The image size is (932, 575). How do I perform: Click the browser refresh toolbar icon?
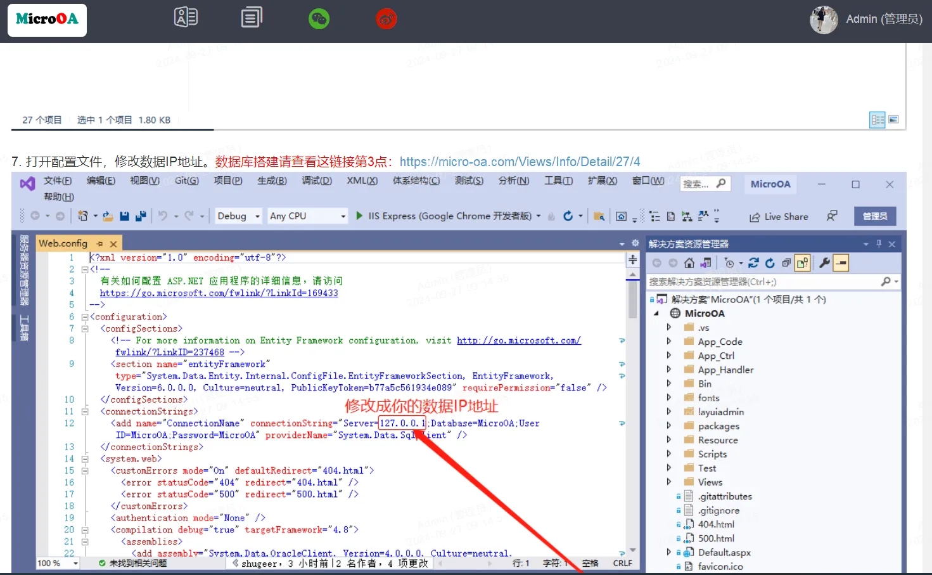coord(568,216)
